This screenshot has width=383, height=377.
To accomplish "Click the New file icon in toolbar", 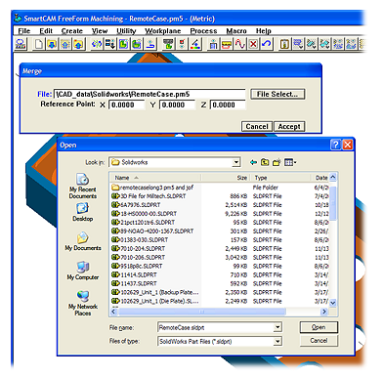I will (x=39, y=44).
